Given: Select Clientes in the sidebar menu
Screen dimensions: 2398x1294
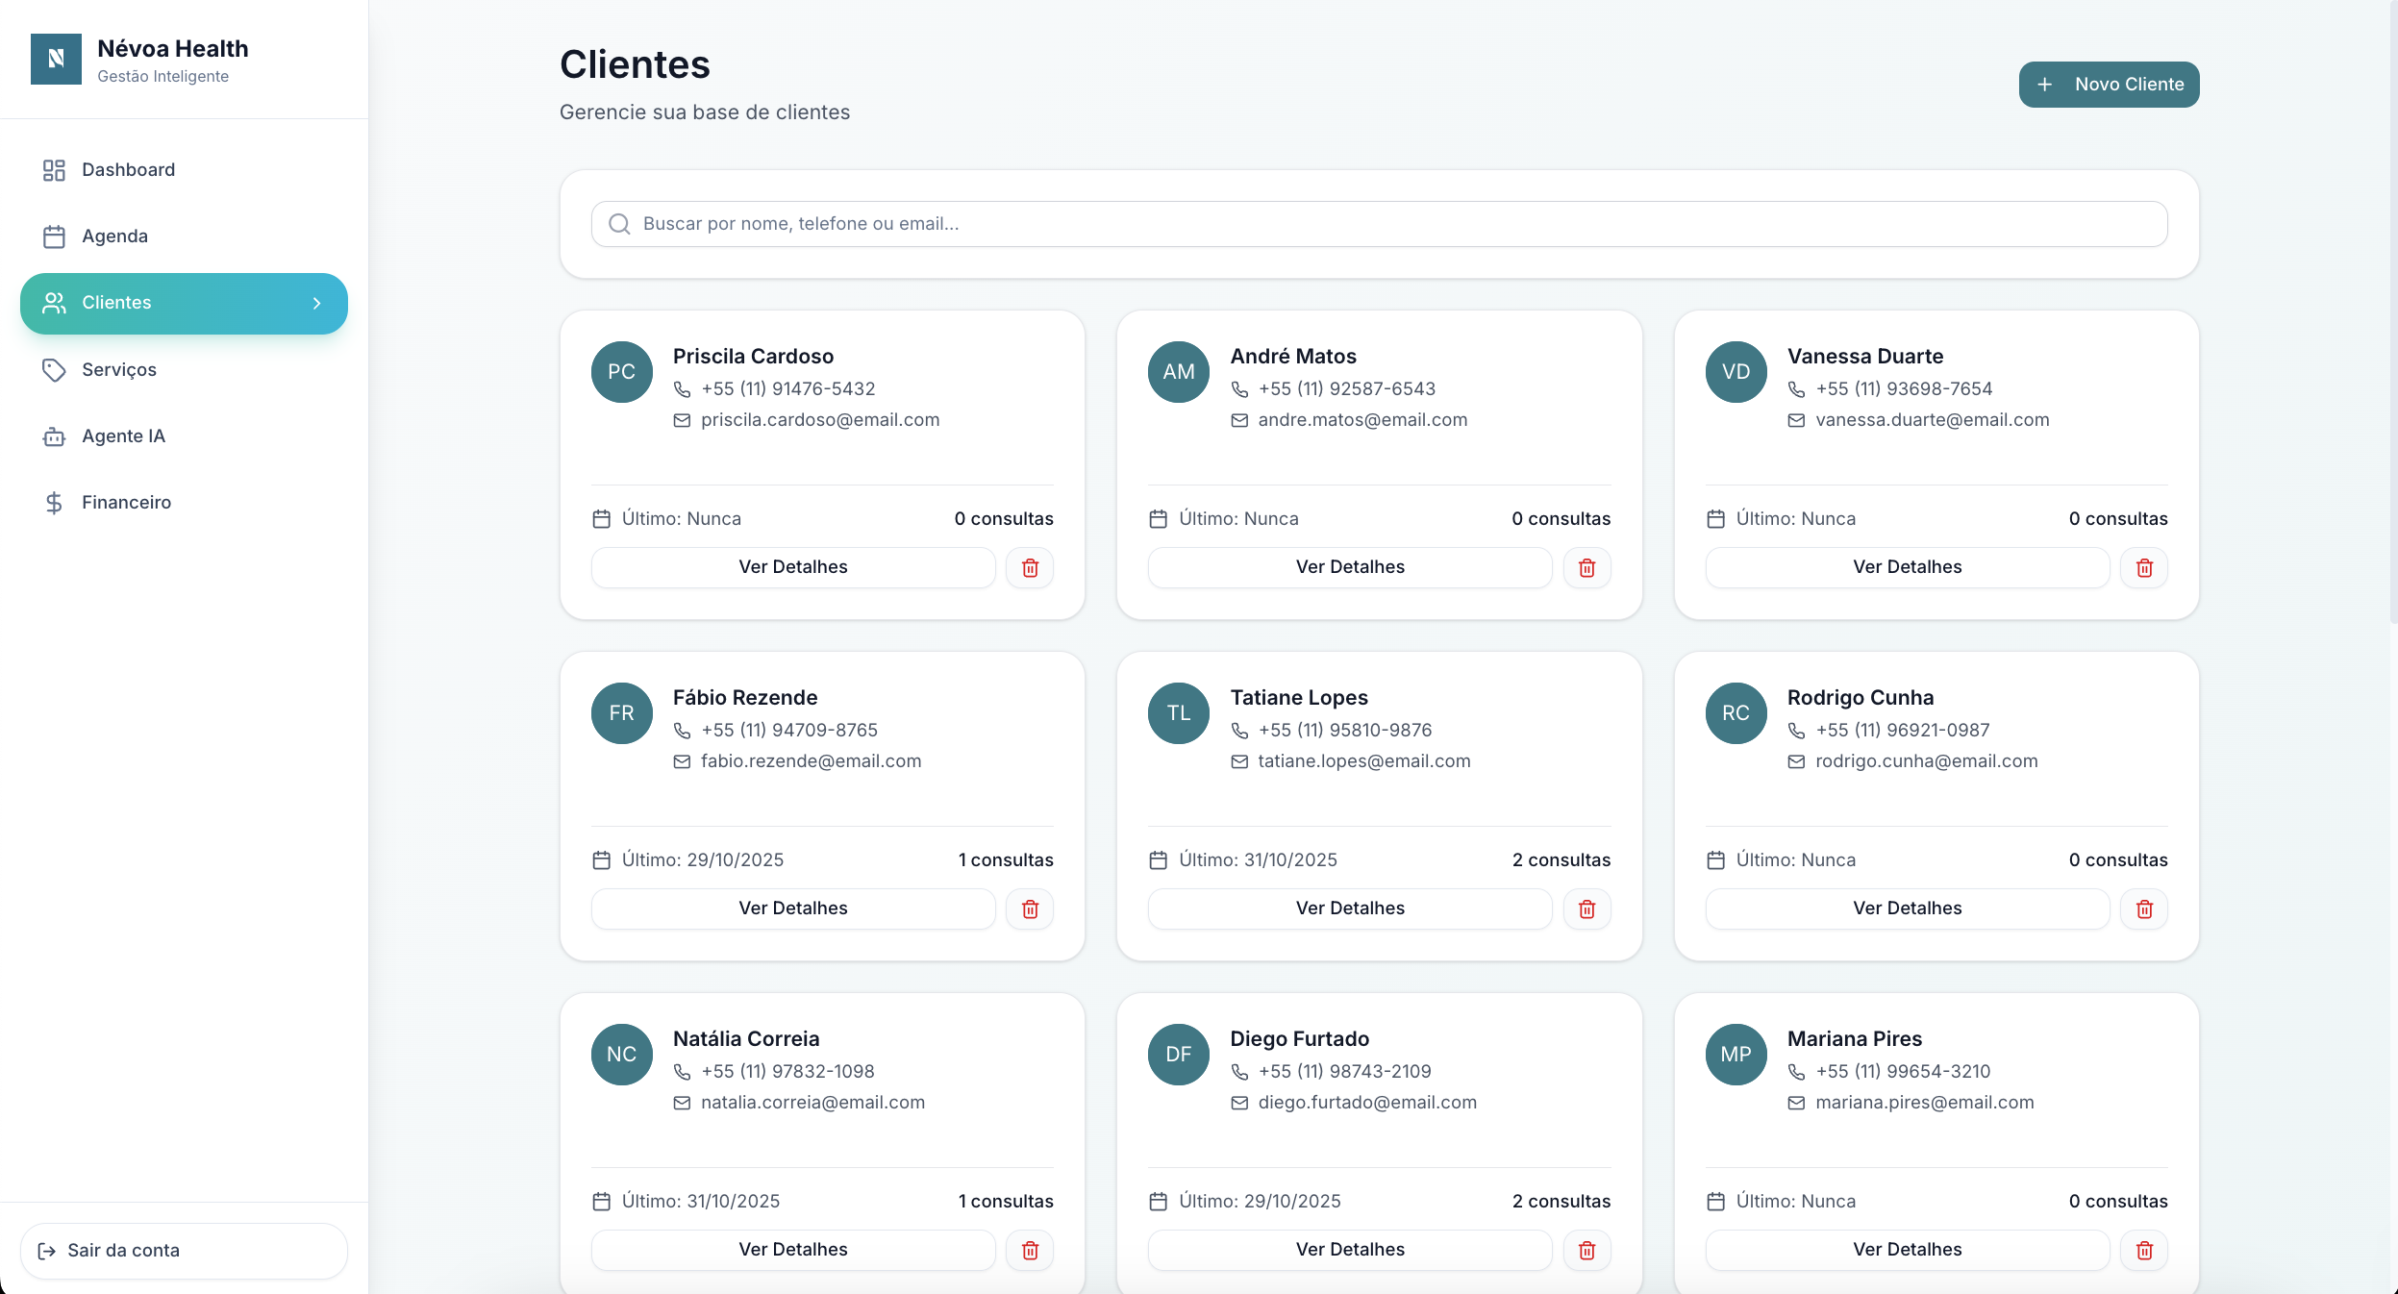Looking at the screenshot, I should (x=116, y=303).
